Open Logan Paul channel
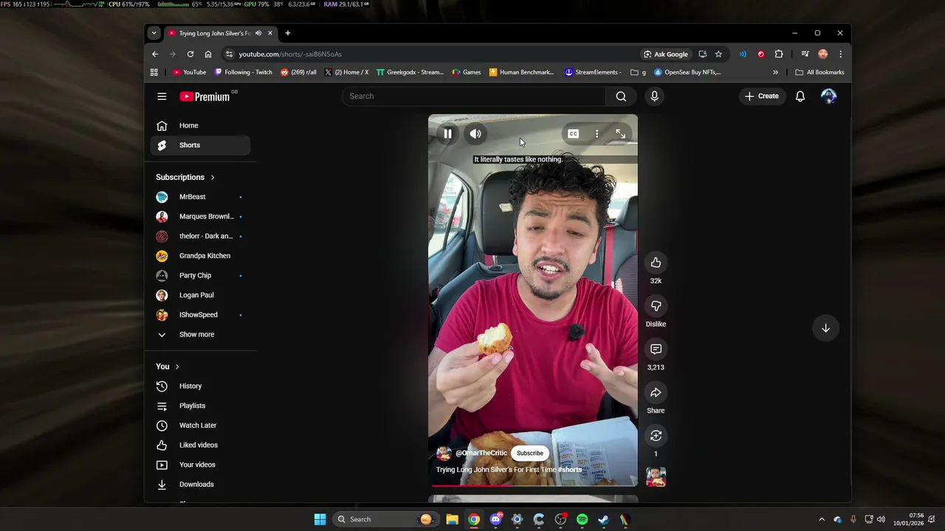945x531 pixels. click(x=200, y=295)
